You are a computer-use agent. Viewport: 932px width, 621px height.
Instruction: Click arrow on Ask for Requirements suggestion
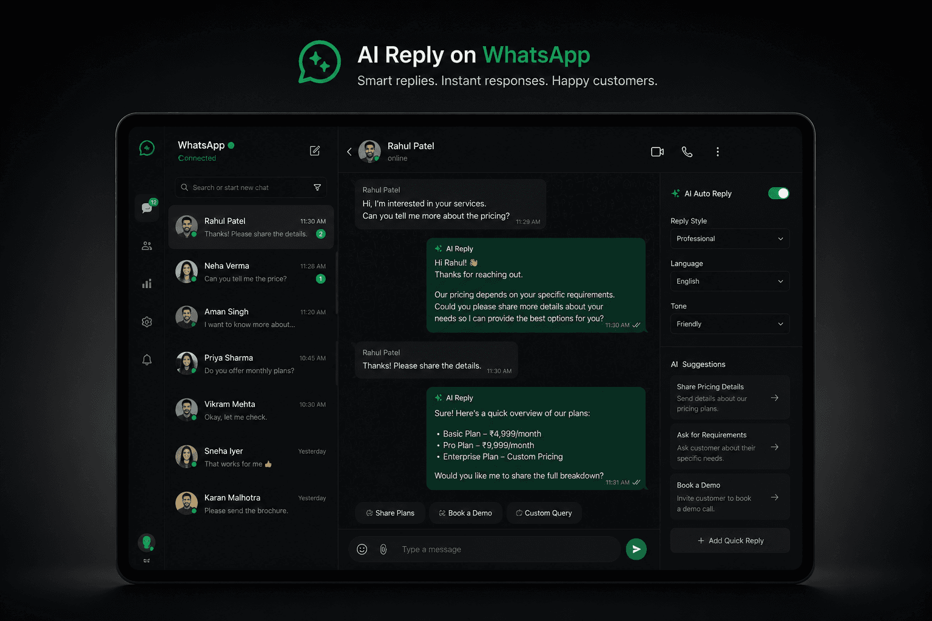coord(775,447)
